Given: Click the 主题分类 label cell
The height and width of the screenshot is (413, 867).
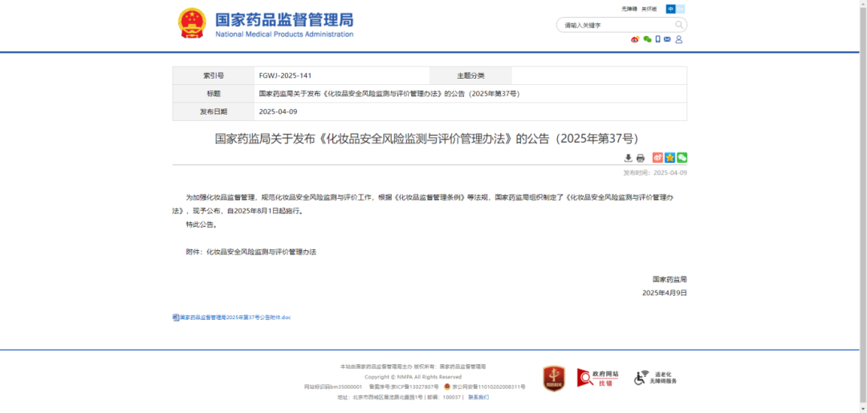Looking at the screenshot, I should 470,75.
